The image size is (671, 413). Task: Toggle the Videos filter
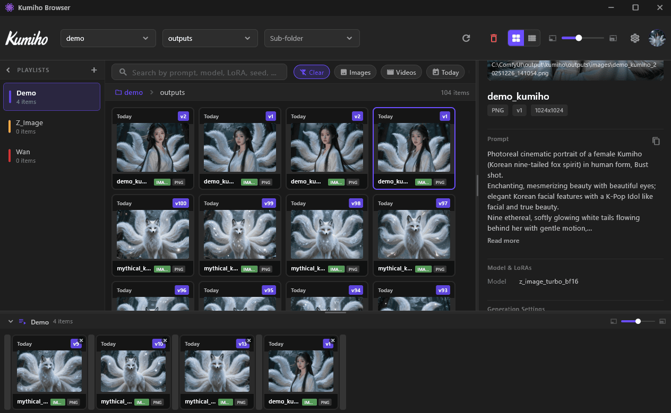click(401, 72)
